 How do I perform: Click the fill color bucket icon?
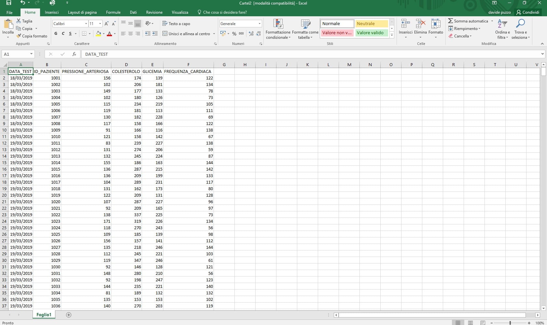(98, 34)
